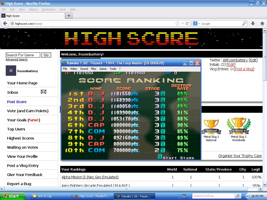
Task: Open Vote (and Earn Points) link
Action: tap(28, 111)
